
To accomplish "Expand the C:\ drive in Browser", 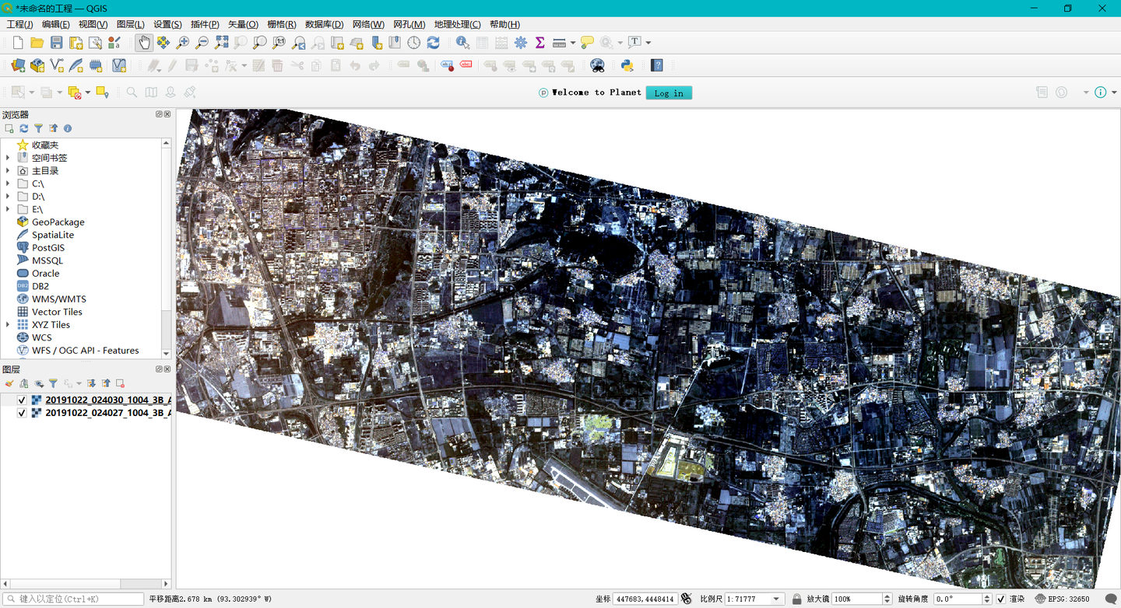I will click(x=8, y=184).
